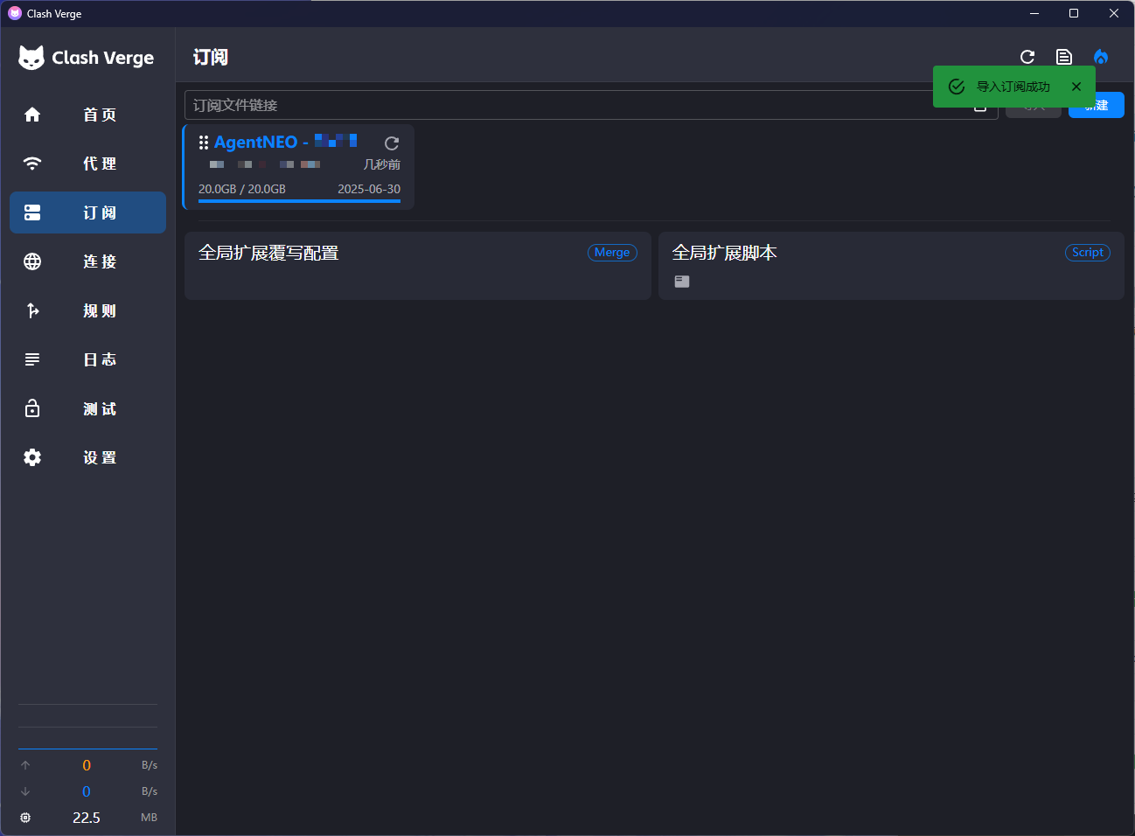This screenshot has width=1135, height=836.
Task: Click the wifi proxy icon
Action: click(32, 164)
